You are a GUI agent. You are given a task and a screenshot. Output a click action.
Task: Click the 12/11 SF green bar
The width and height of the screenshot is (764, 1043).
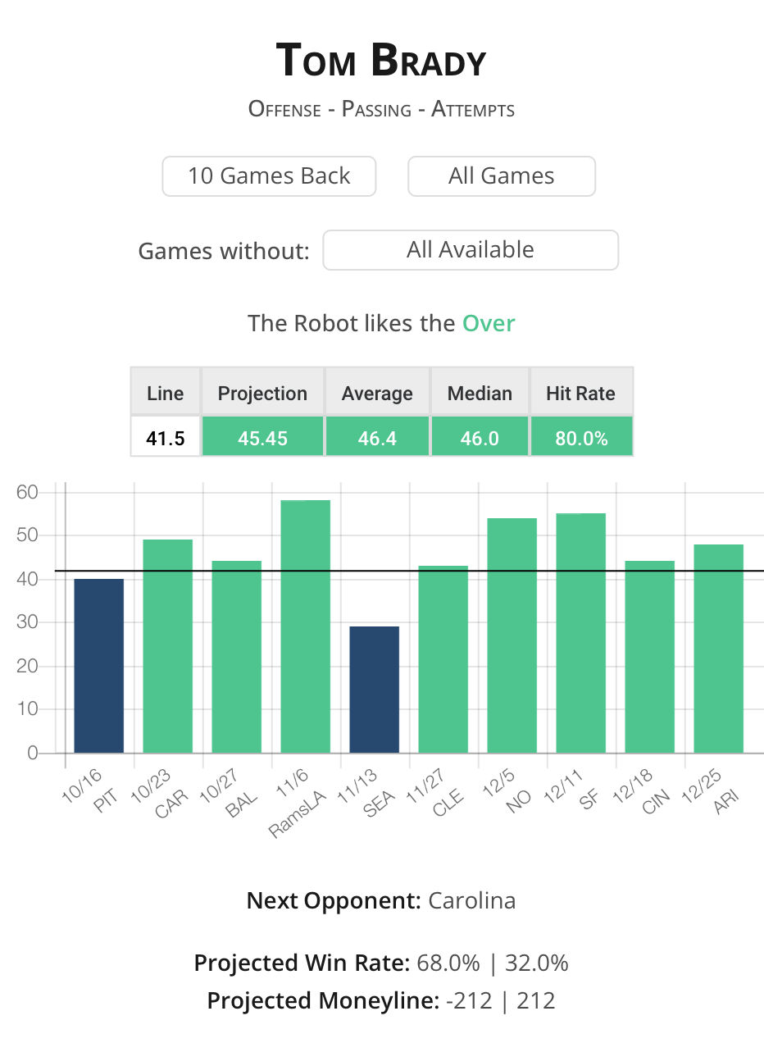coord(581,633)
